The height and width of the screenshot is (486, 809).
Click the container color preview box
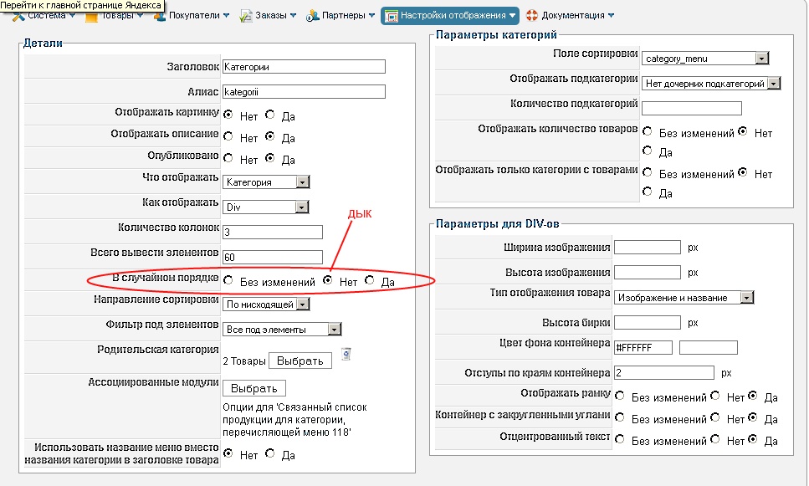708,347
